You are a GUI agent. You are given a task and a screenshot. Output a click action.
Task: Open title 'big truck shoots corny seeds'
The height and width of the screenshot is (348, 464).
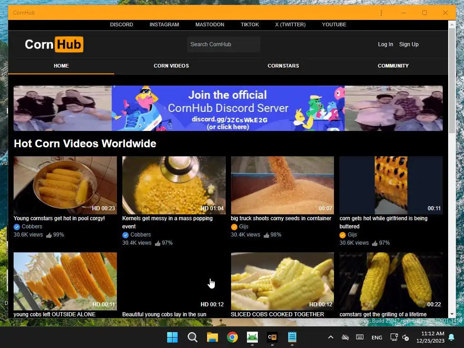(x=281, y=218)
